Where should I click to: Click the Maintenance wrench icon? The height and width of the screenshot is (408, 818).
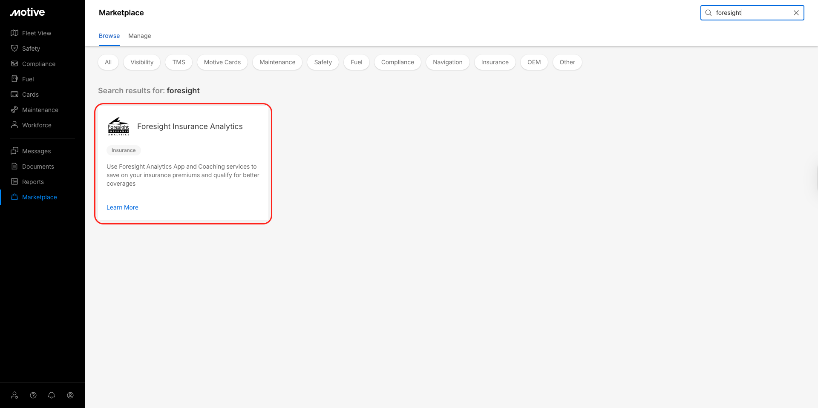tap(14, 109)
